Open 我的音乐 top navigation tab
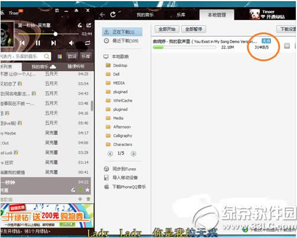The height and width of the screenshot is (238, 297). pos(145,15)
